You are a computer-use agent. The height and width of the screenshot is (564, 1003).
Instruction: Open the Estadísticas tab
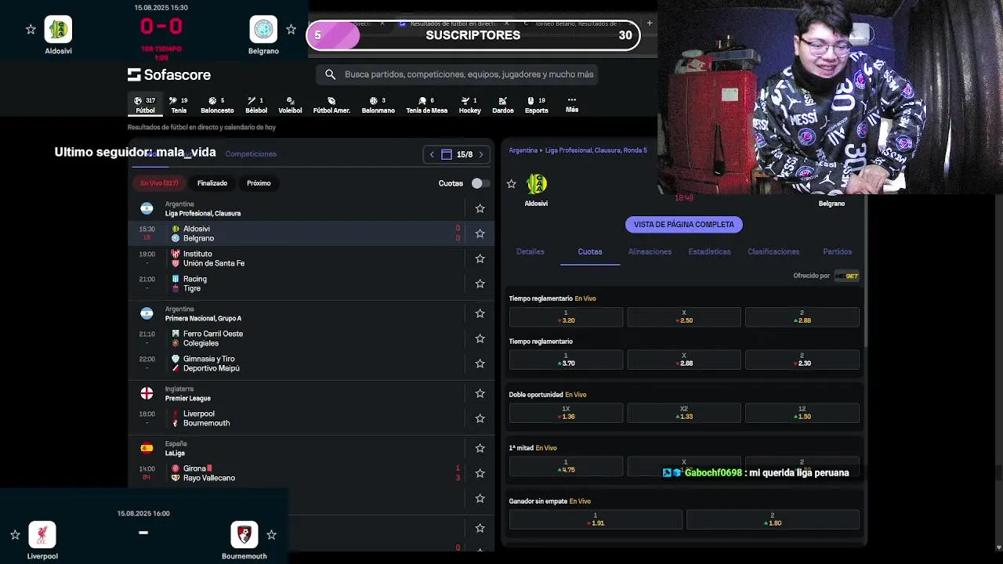pyautogui.click(x=709, y=251)
